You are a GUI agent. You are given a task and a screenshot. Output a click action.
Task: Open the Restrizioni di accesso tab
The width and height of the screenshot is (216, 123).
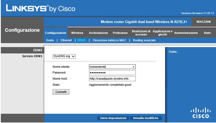(141, 33)
